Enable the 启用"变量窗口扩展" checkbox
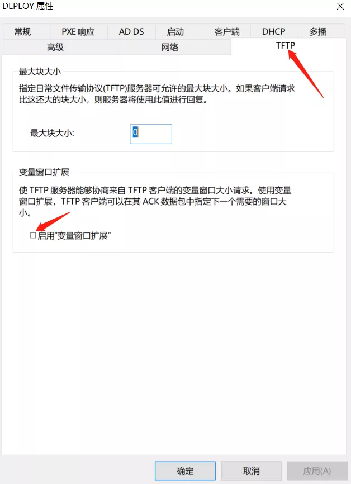The height and width of the screenshot is (484, 351). 33,236
